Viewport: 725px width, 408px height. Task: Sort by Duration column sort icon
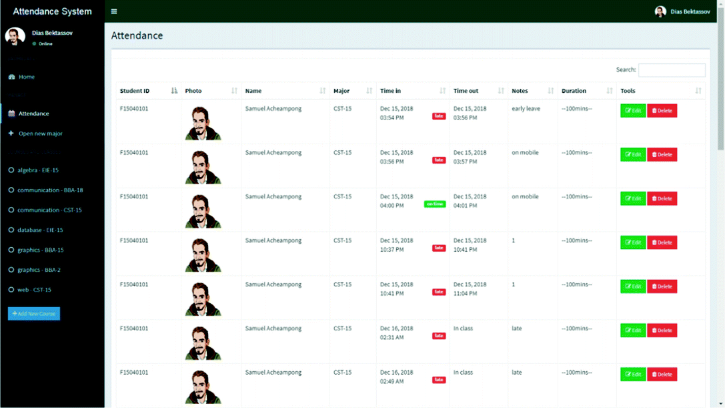click(610, 91)
